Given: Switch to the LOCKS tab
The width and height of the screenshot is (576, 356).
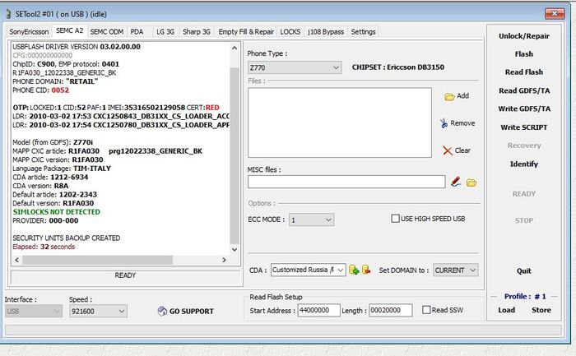Looking at the screenshot, I should click(290, 32).
